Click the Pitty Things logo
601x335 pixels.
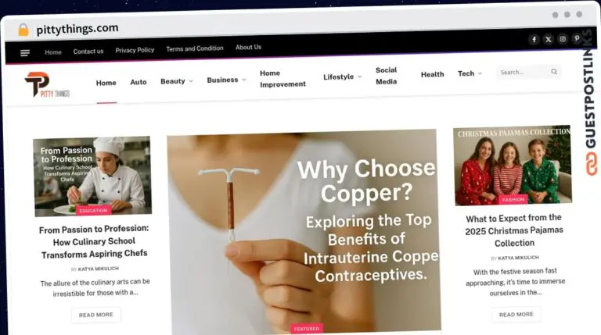(47, 84)
